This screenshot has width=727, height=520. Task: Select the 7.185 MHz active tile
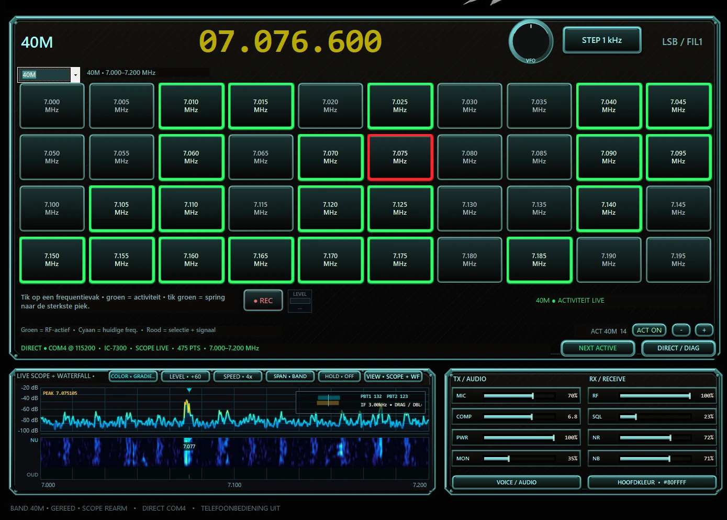click(539, 260)
